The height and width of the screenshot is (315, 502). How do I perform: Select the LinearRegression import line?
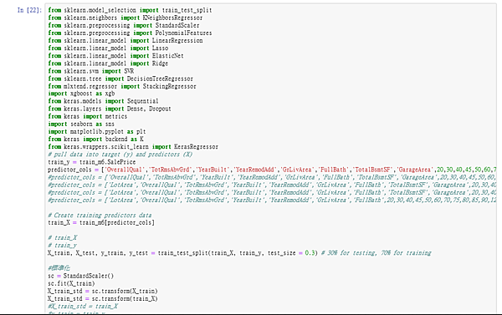(125, 41)
